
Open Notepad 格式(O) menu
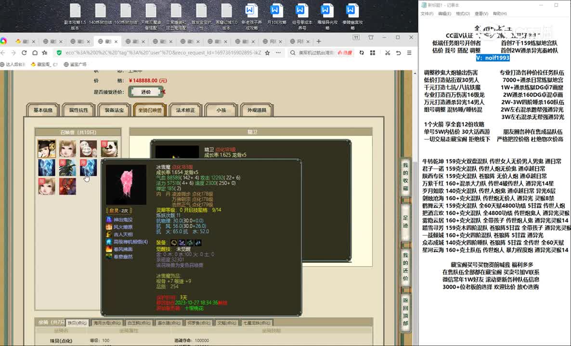tap(463, 13)
